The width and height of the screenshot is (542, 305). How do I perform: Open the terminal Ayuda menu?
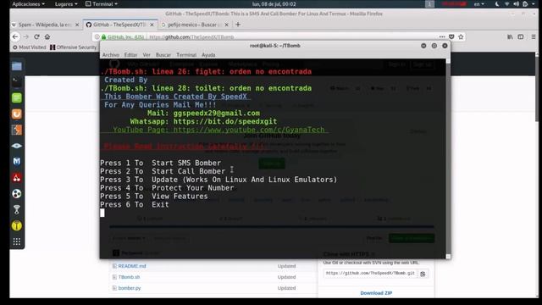coord(208,55)
